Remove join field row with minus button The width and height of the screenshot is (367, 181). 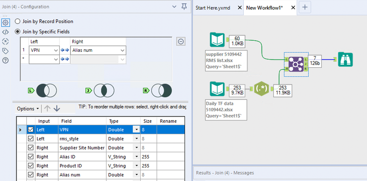click(181, 41)
